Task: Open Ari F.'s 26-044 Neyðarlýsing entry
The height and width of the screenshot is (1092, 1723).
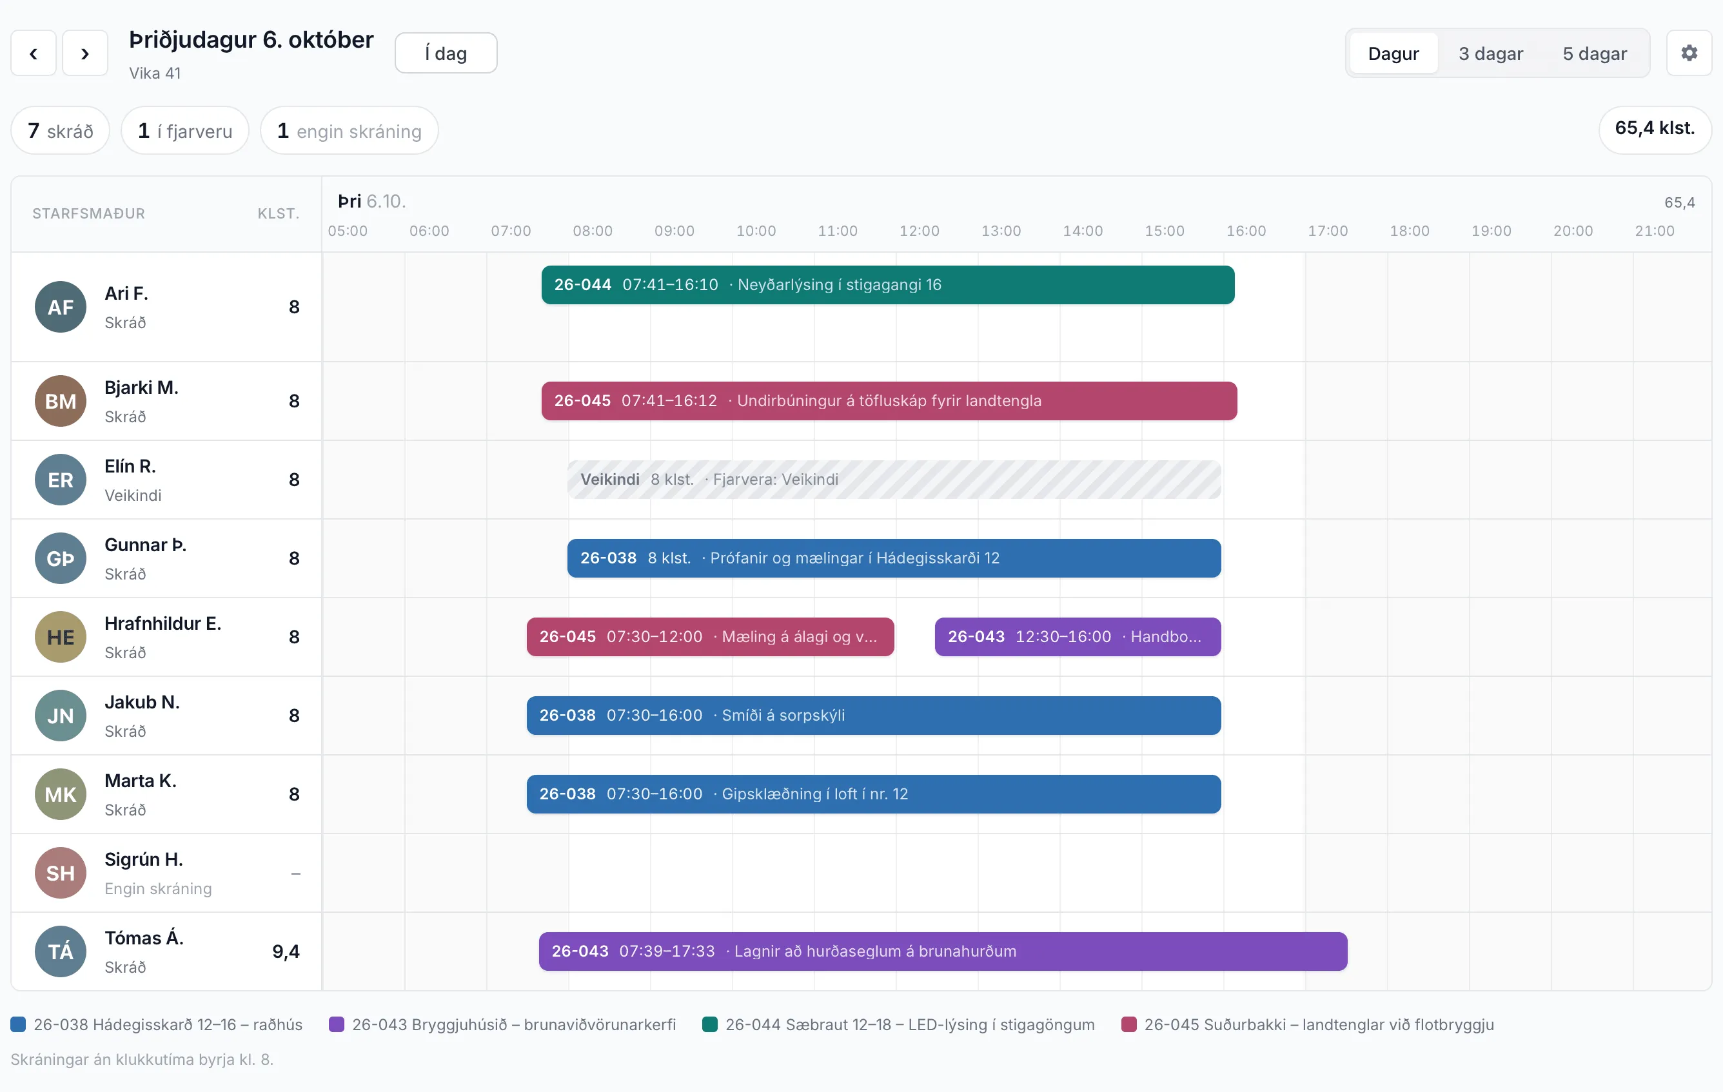Action: click(887, 285)
